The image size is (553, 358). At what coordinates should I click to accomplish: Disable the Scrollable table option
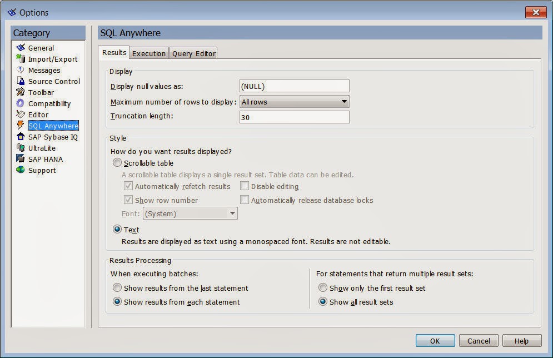(117, 163)
